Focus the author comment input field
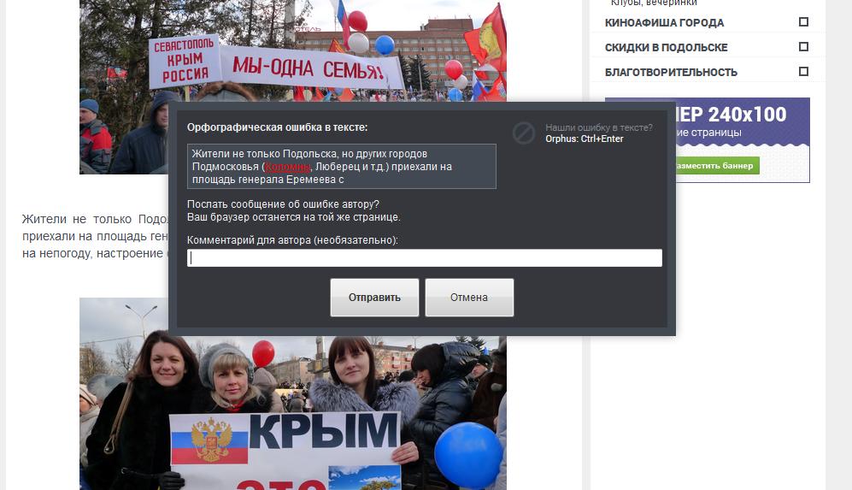Viewport: 852px width, 490px height. [x=425, y=257]
